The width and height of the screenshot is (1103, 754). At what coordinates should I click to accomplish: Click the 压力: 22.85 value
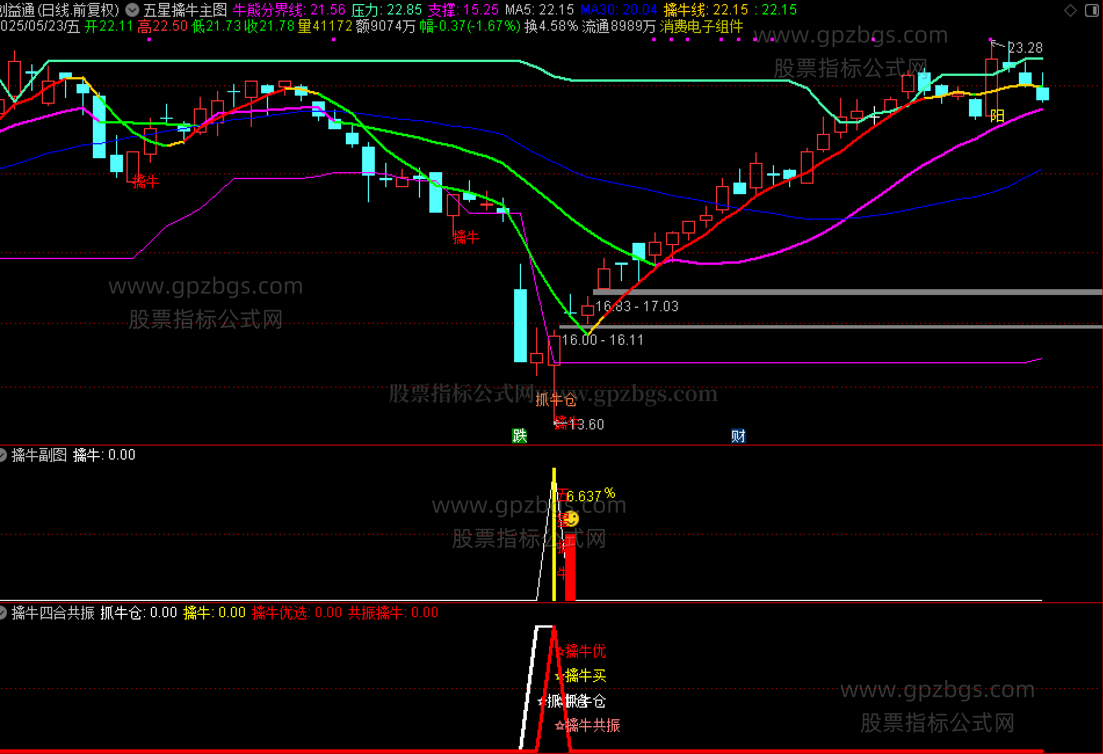(386, 10)
